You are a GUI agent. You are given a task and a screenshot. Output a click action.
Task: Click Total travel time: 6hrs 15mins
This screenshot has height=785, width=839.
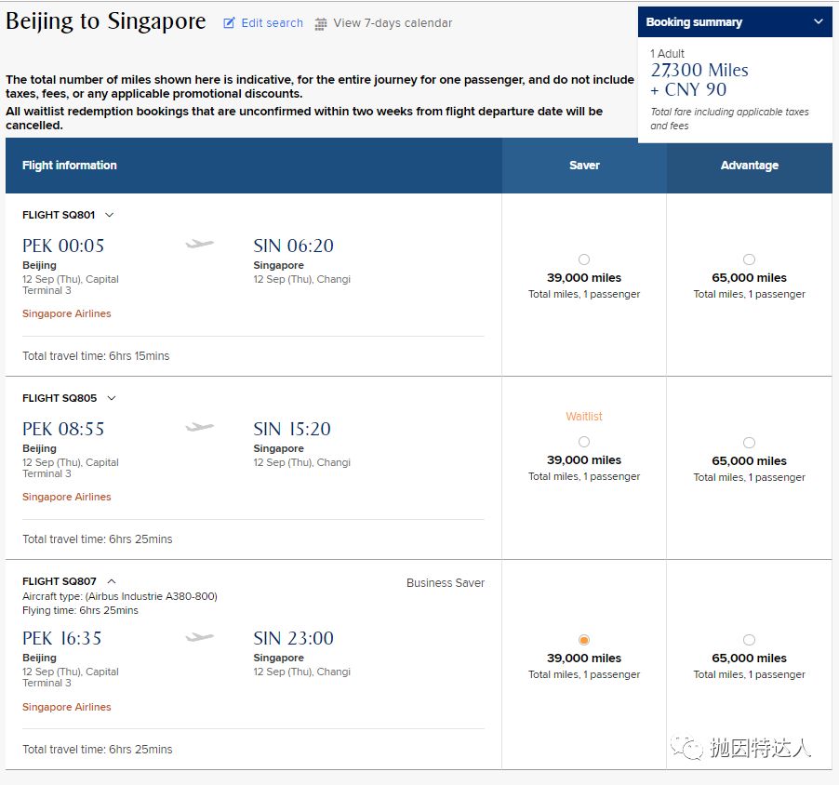pos(96,356)
